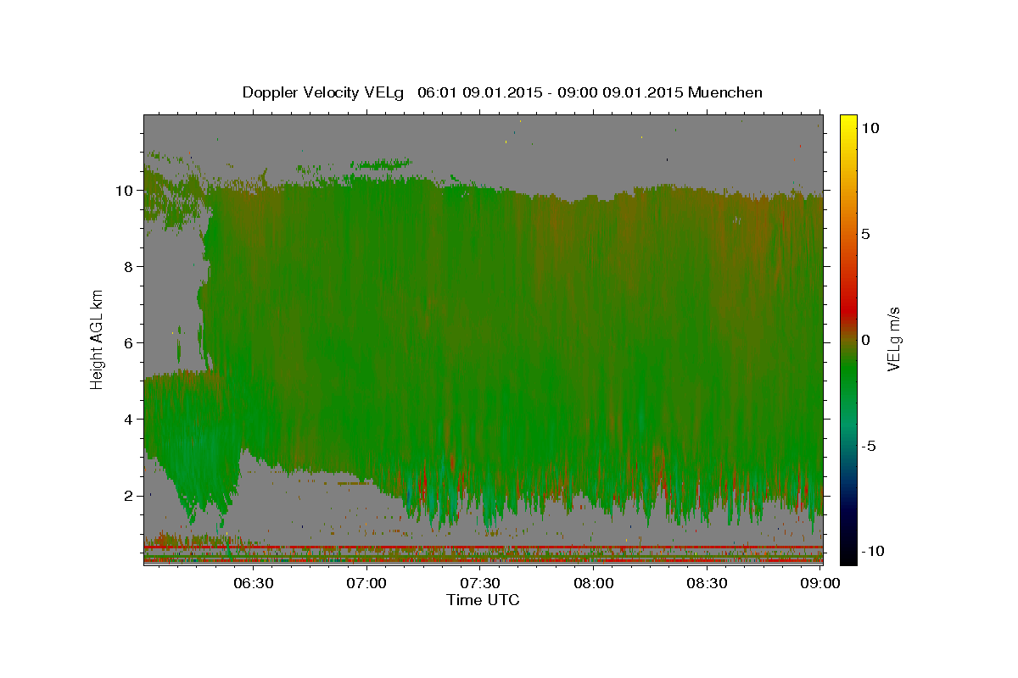This screenshot has height=678, width=1018.
Task: Click the 08:30 time tick label
Action: [x=707, y=583]
